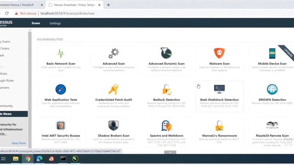Open the Scanners sidebar item
Viewport: 294px width, 165px height.
click(5, 88)
